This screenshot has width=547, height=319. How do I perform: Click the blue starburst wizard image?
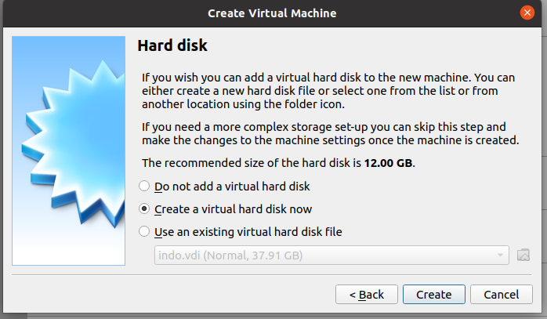[68, 150]
